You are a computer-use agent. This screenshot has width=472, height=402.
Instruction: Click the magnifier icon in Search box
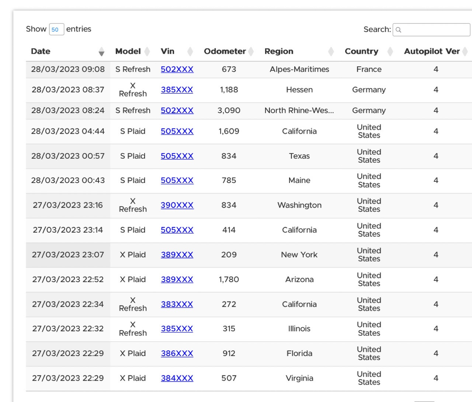(x=398, y=30)
